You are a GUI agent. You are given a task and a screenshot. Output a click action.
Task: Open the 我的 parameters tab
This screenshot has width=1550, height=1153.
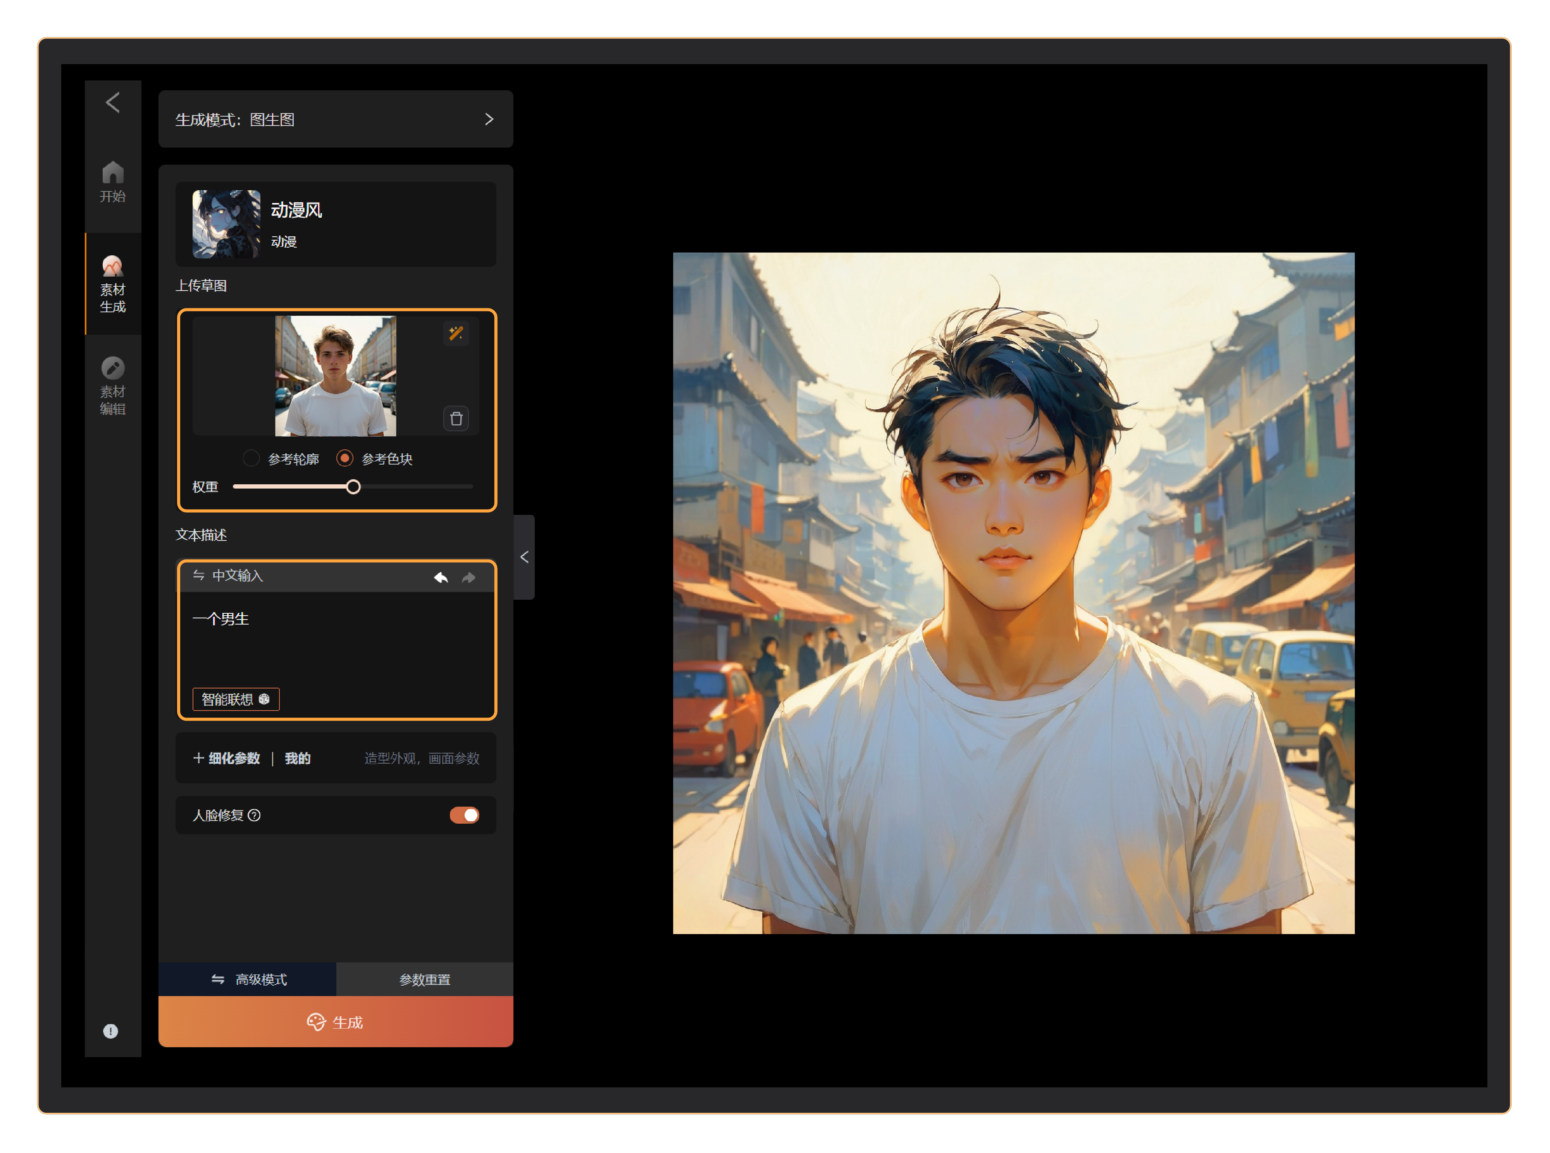(x=297, y=758)
